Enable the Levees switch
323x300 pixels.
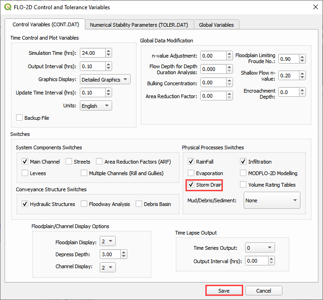(25, 173)
